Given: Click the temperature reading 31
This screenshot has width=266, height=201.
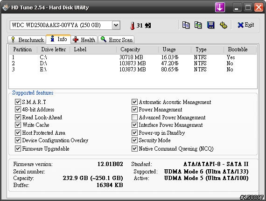Looking at the screenshot, I should pos(140,26).
